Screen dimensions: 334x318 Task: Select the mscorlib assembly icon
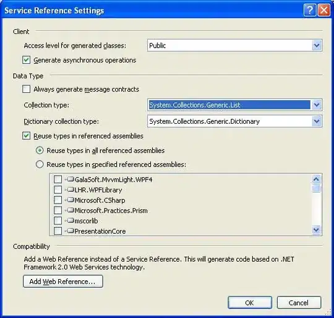click(x=71, y=220)
